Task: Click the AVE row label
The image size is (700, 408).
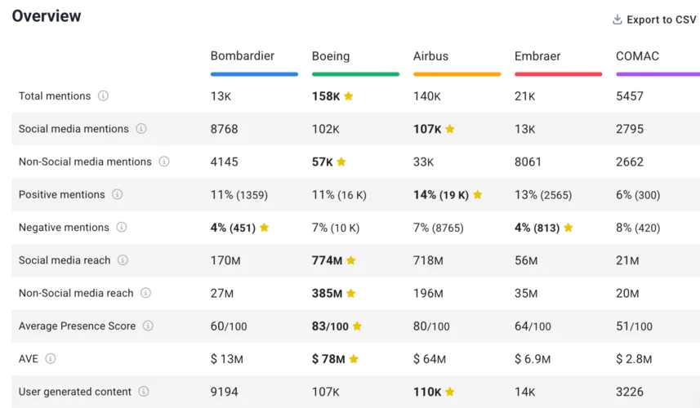Action: [x=28, y=358]
